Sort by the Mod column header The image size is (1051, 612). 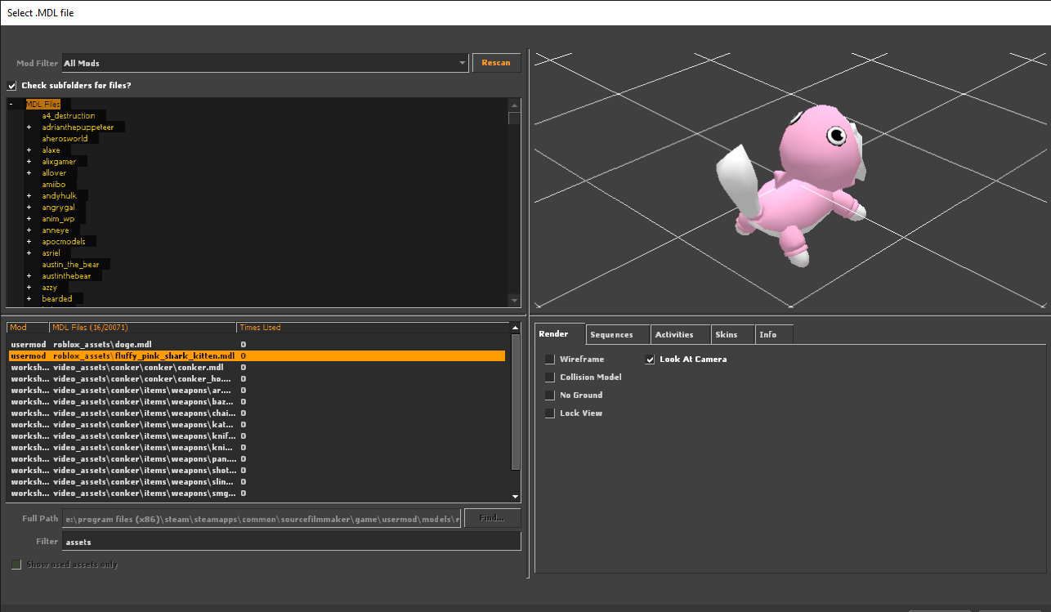point(28,328)
